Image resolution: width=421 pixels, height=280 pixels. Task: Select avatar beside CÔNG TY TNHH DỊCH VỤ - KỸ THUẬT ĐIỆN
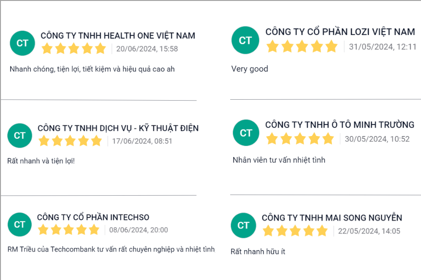pyautogui.click(x=20, y=135)
